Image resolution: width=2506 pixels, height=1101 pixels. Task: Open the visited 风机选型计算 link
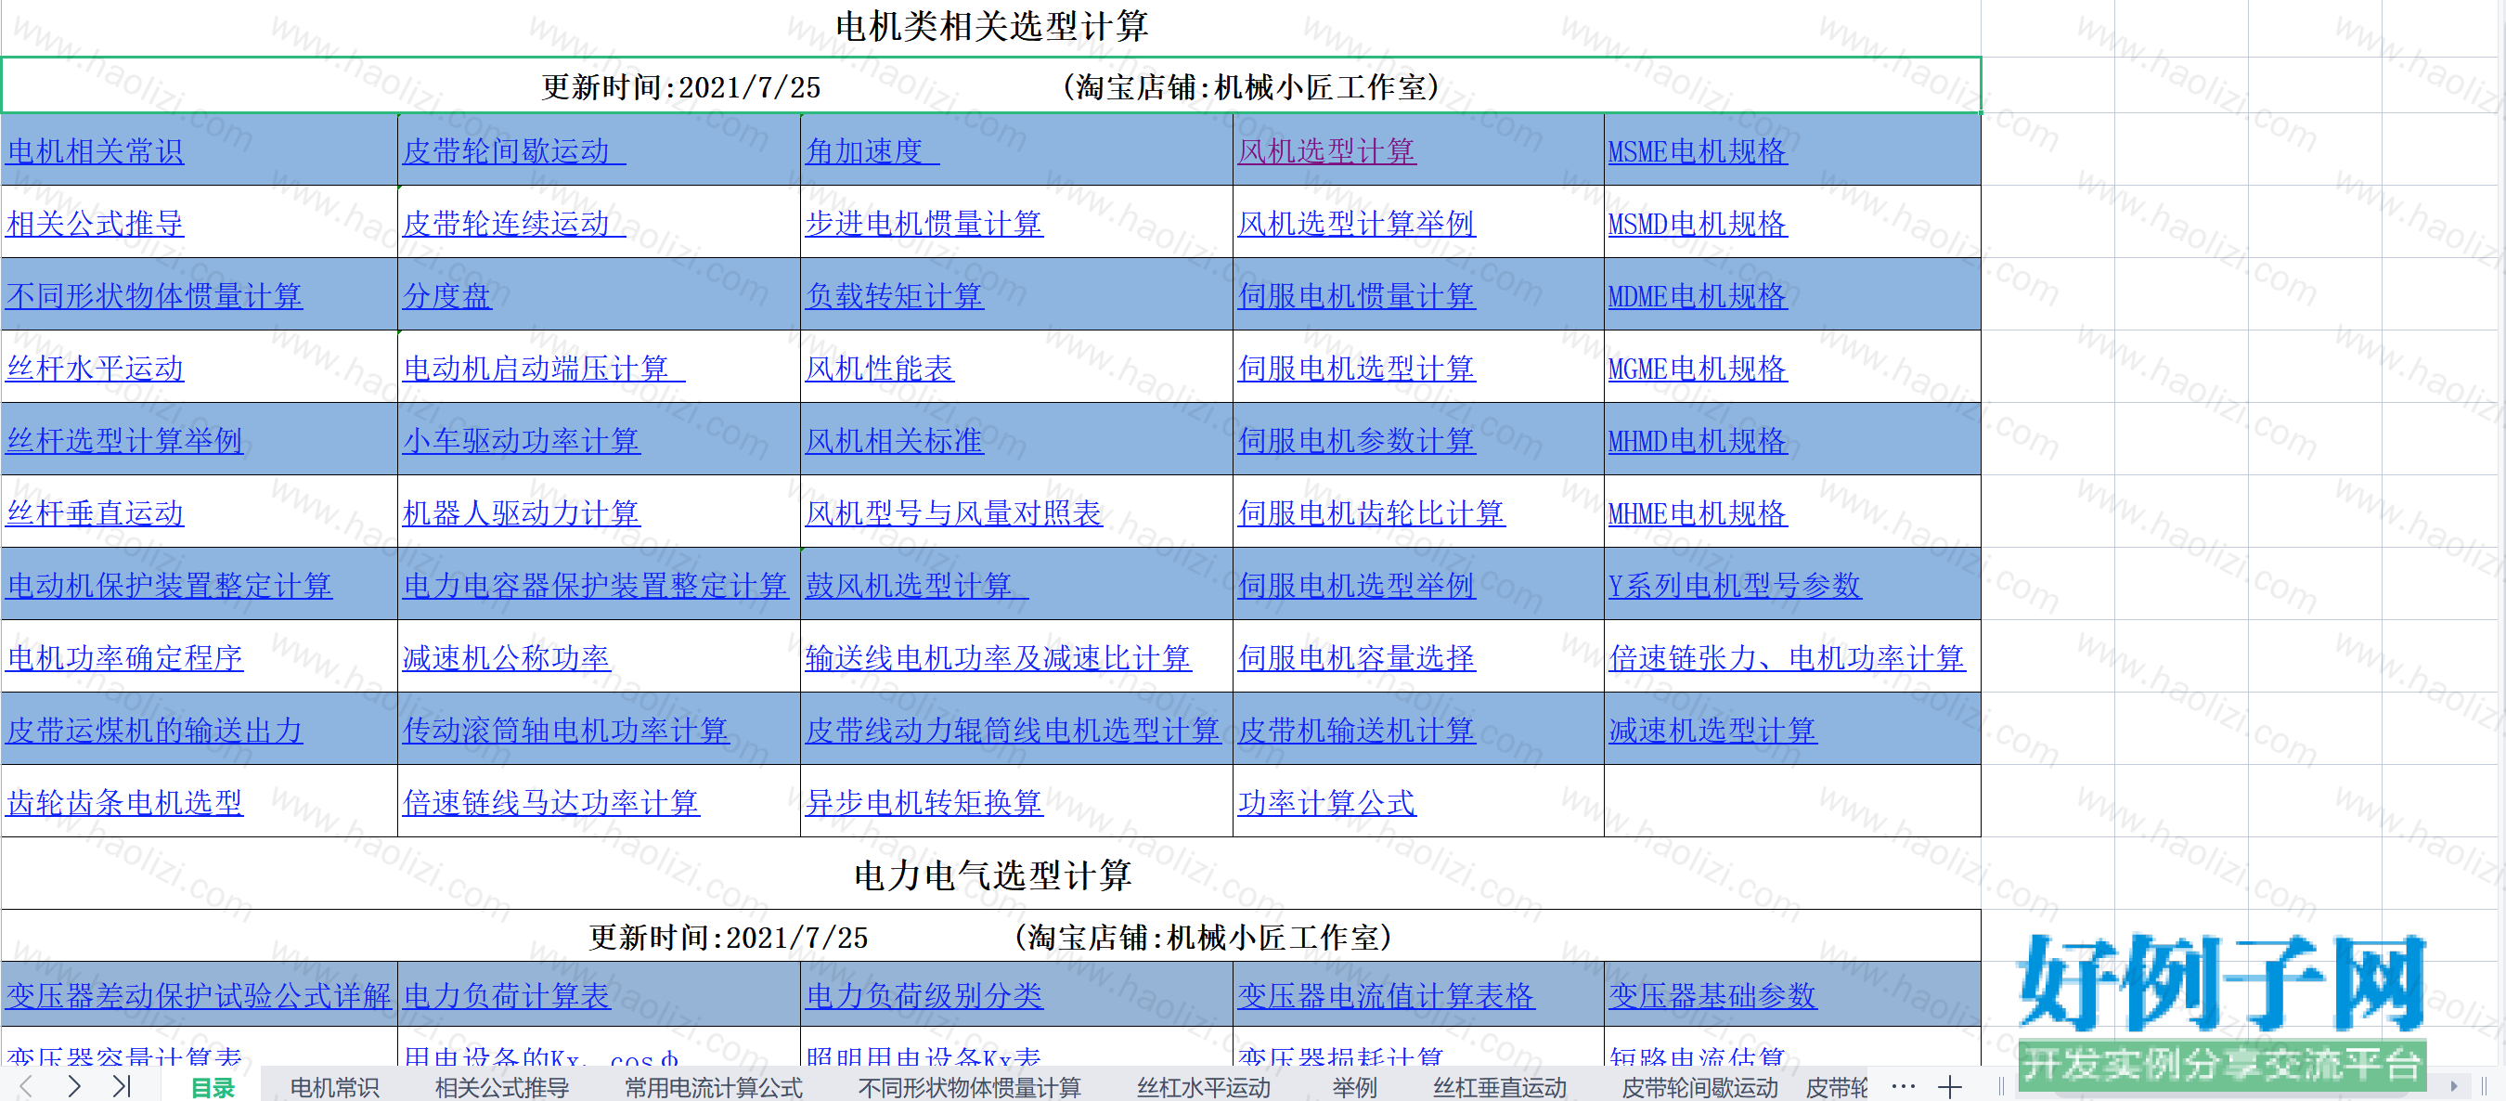[1327, 150]
